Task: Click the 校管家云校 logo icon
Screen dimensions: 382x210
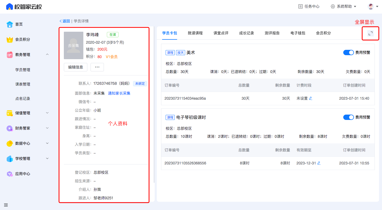Action: click(x=10, y=7)
